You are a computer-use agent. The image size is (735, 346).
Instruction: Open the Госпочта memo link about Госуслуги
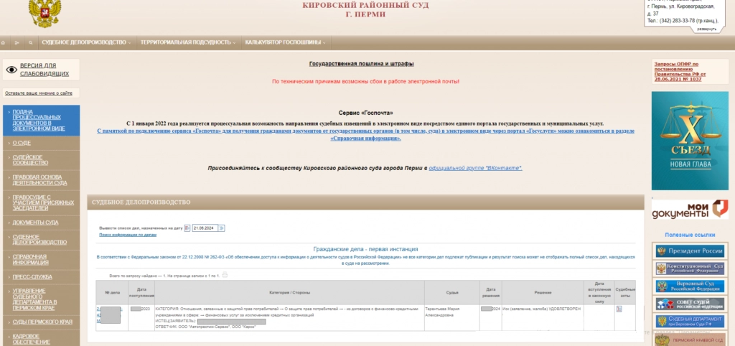[365, 134]
